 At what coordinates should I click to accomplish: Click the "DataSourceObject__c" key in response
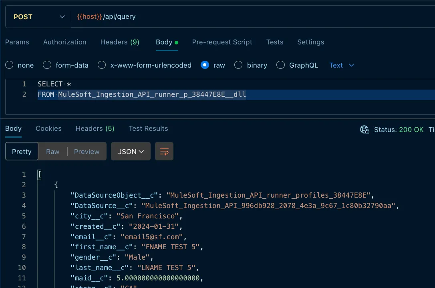(x=114, y=195)
